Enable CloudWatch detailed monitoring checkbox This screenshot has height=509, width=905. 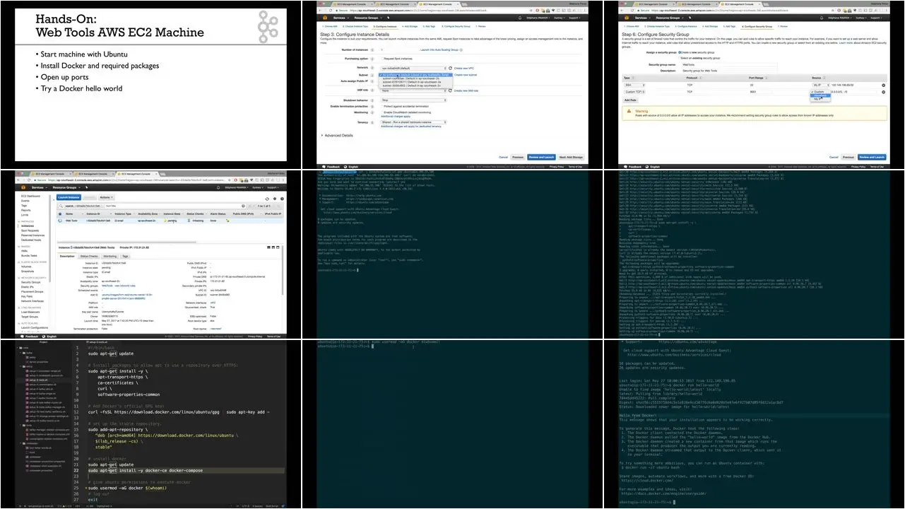382,112
